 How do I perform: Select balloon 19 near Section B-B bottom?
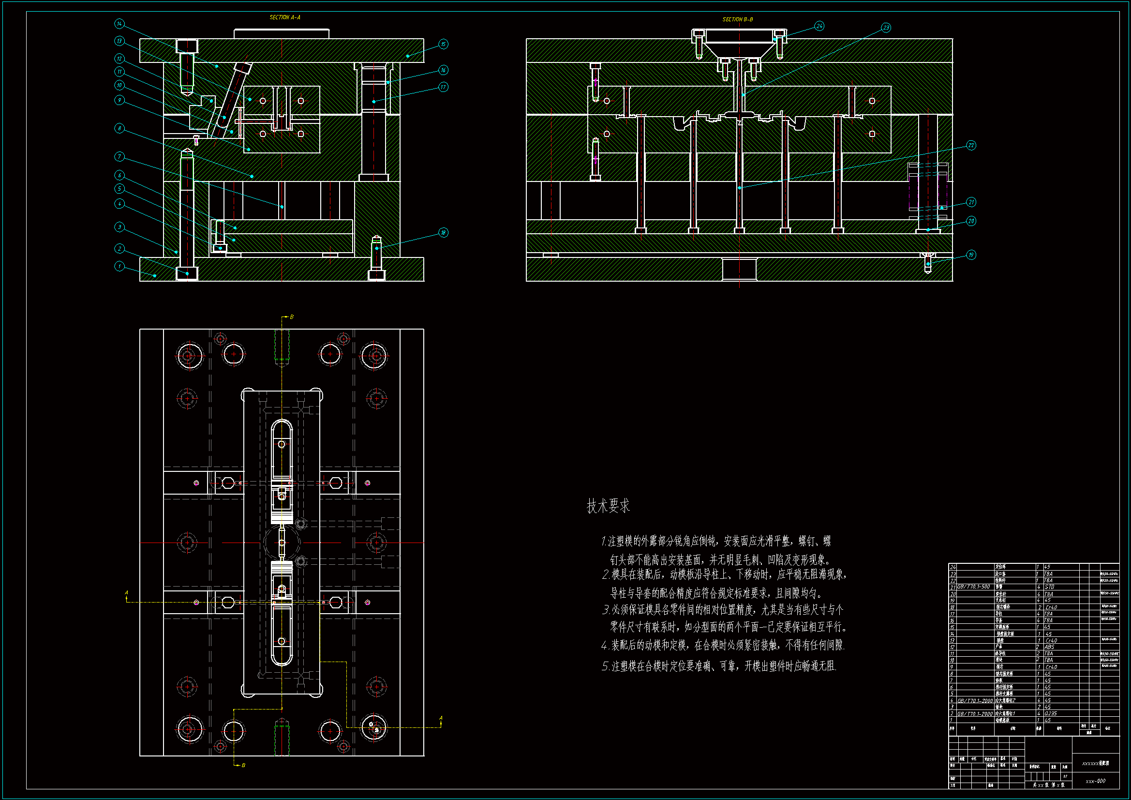point(970,255)
